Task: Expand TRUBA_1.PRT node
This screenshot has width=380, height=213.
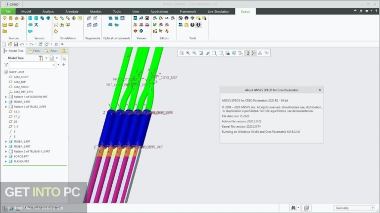Action: click(6, 102)
